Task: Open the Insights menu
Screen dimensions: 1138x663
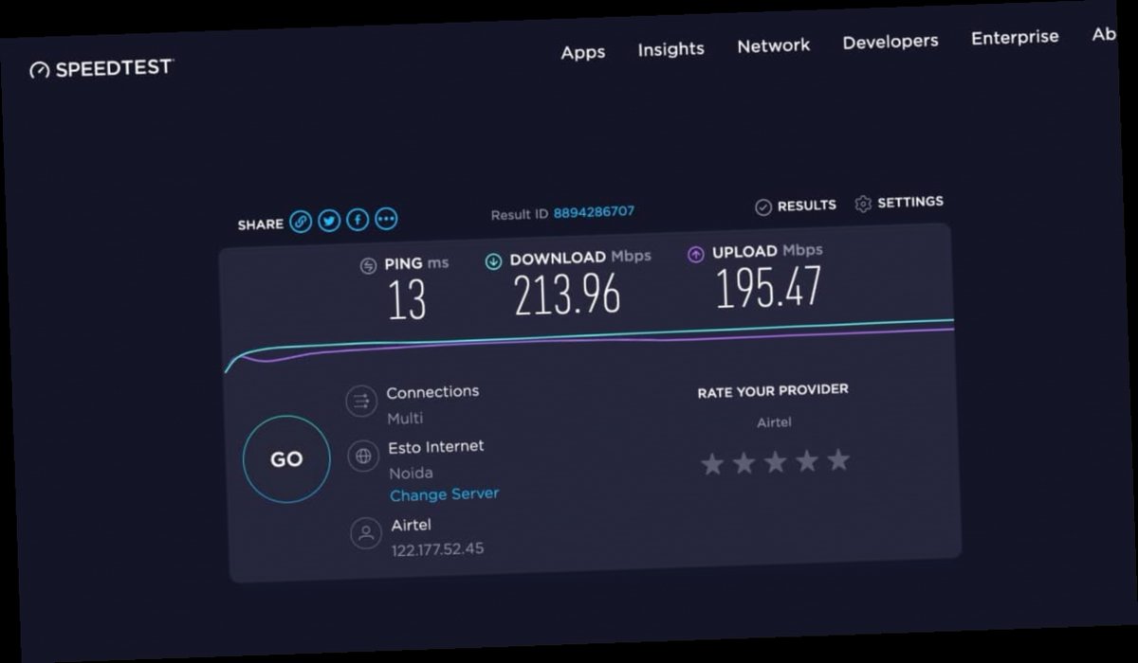Action: (670, 48)
